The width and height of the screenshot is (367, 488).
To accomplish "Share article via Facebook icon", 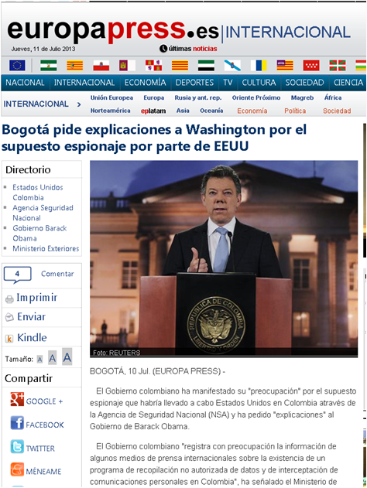I will (x=17, y=423).
